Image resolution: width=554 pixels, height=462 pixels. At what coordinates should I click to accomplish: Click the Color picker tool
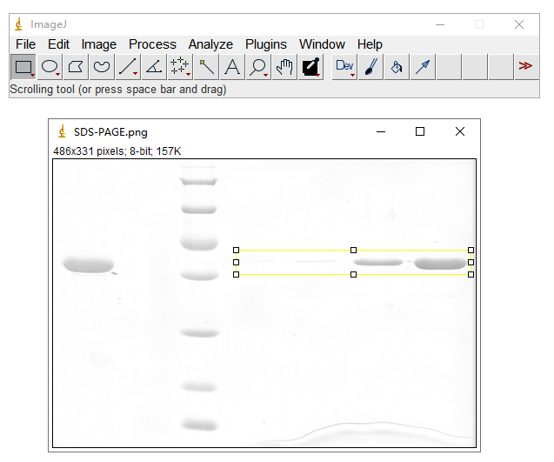[310, 66]
